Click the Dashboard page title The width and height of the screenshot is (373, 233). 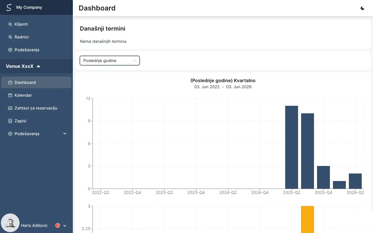97,8
